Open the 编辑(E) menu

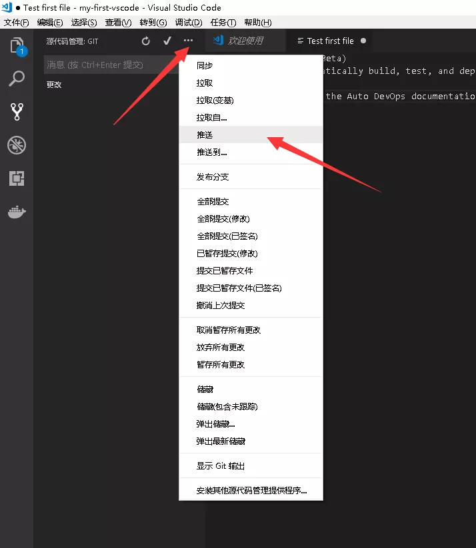(x=50, y=23)
